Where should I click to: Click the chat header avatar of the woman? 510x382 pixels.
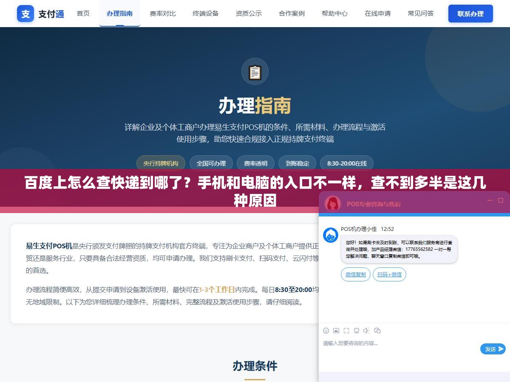click(x=333, y=204)
